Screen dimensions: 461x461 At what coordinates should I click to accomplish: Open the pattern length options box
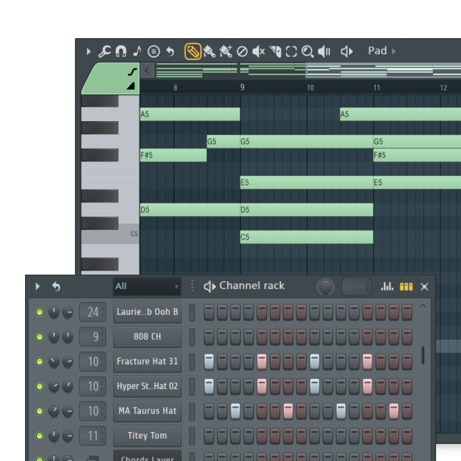tap(356, 286)
